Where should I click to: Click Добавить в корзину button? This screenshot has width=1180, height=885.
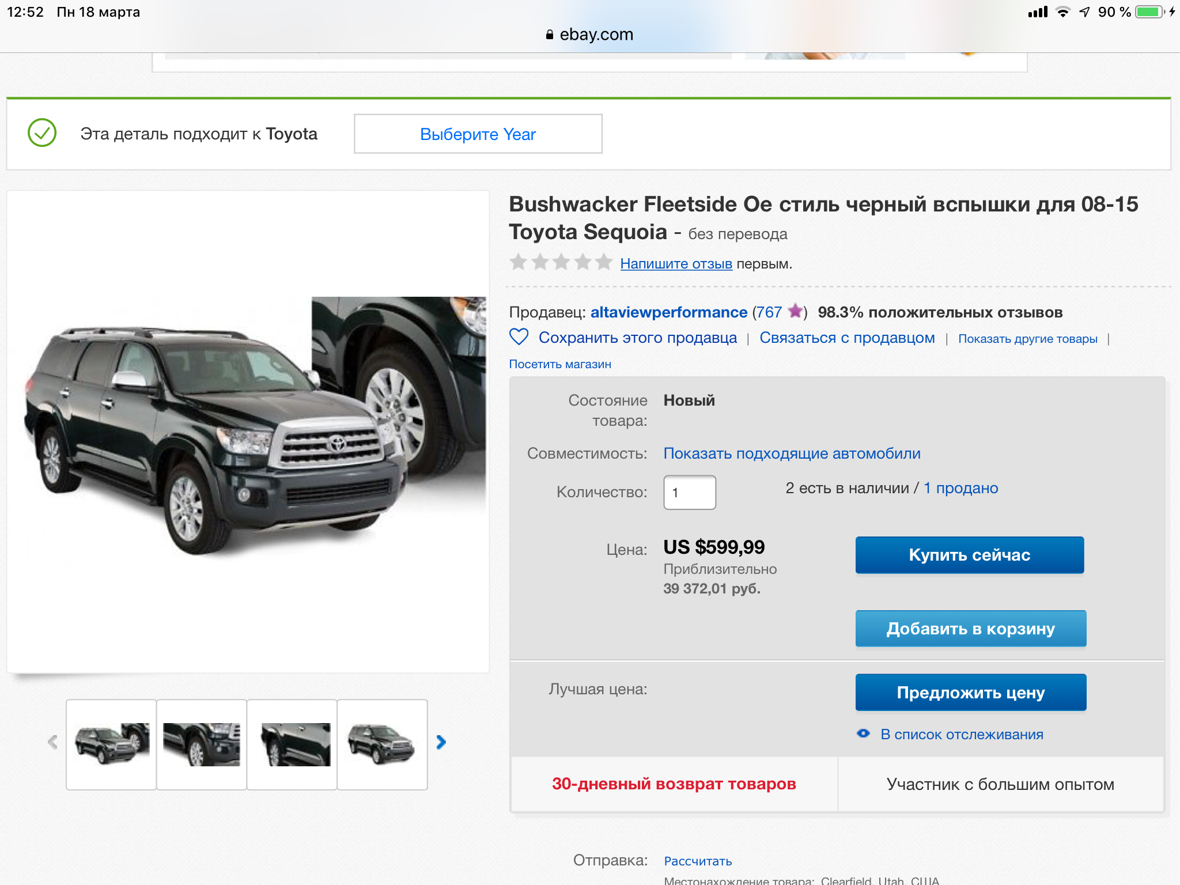coord(971,629)
